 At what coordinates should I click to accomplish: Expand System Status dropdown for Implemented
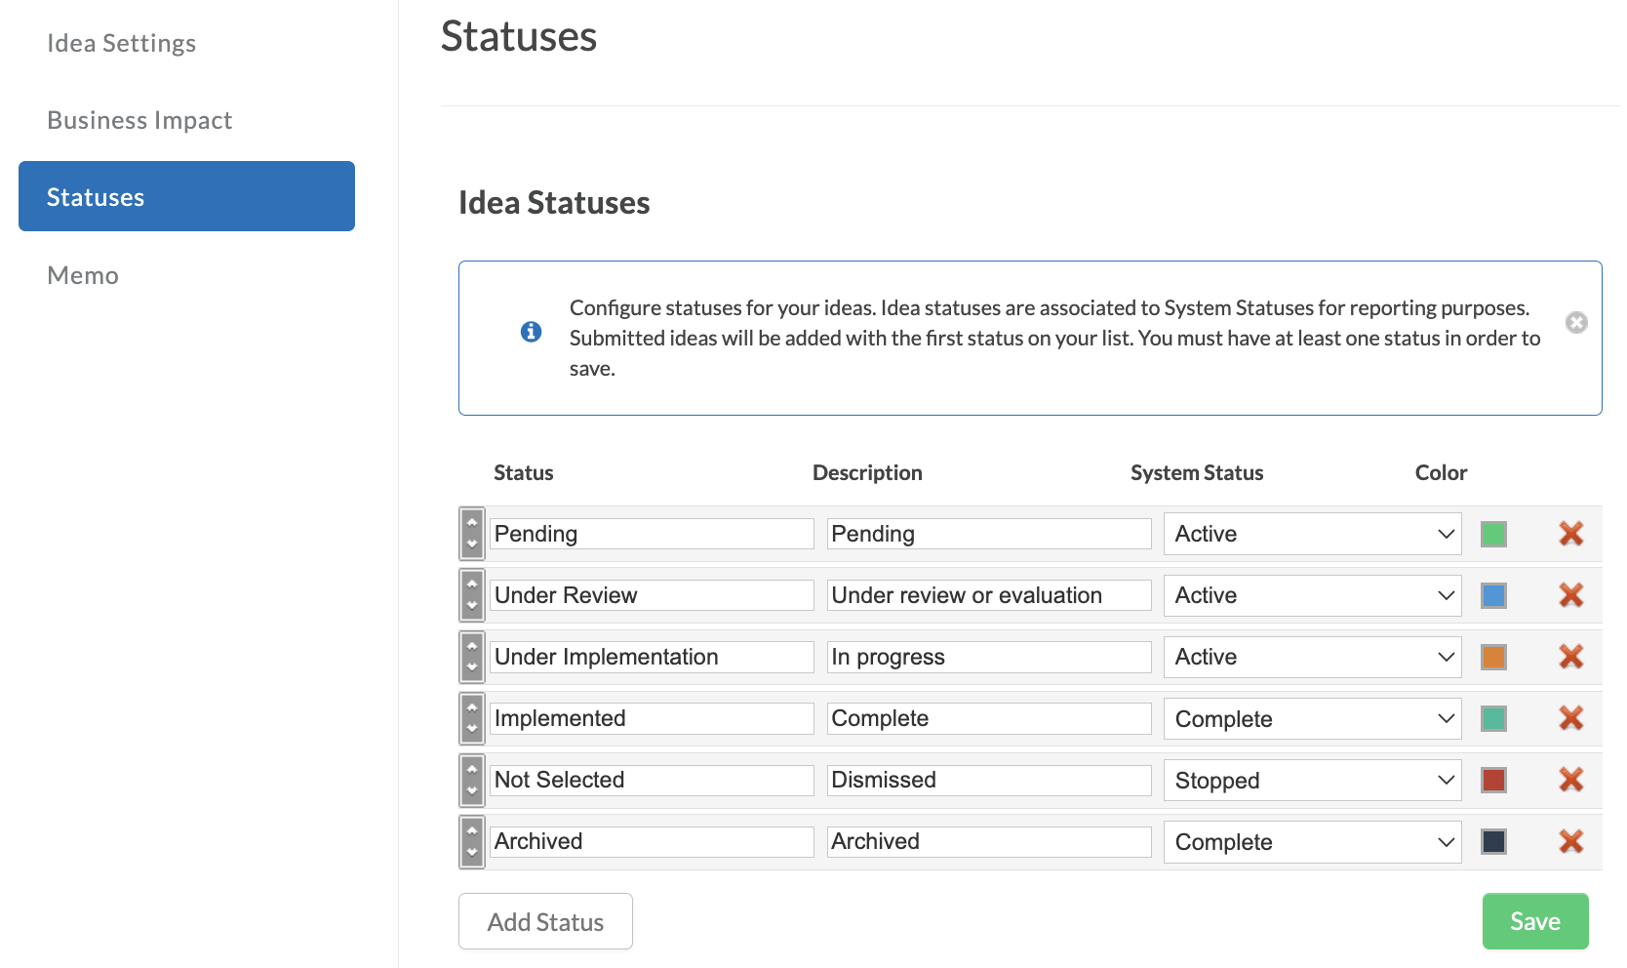(x=1312, y=719)
